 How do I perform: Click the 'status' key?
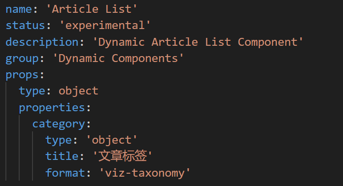(25, 26)
